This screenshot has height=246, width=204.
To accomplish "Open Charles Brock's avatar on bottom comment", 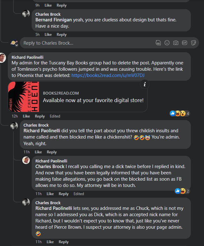I will [x=26, y=202].
